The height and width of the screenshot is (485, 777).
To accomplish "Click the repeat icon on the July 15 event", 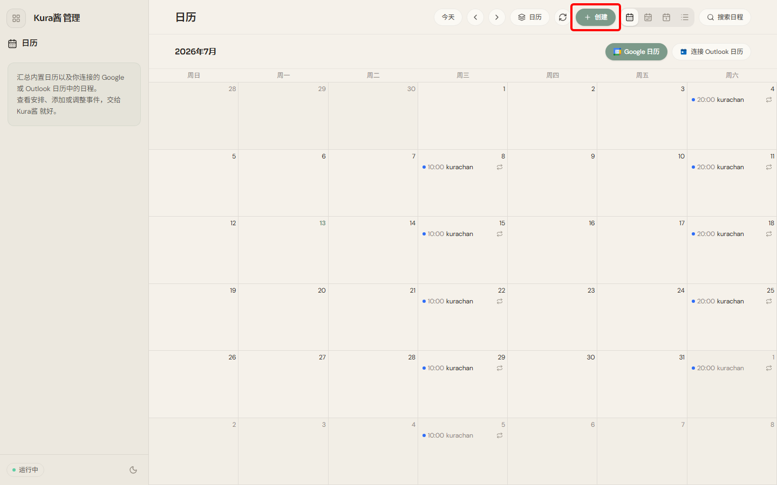I will click(500, 234).
